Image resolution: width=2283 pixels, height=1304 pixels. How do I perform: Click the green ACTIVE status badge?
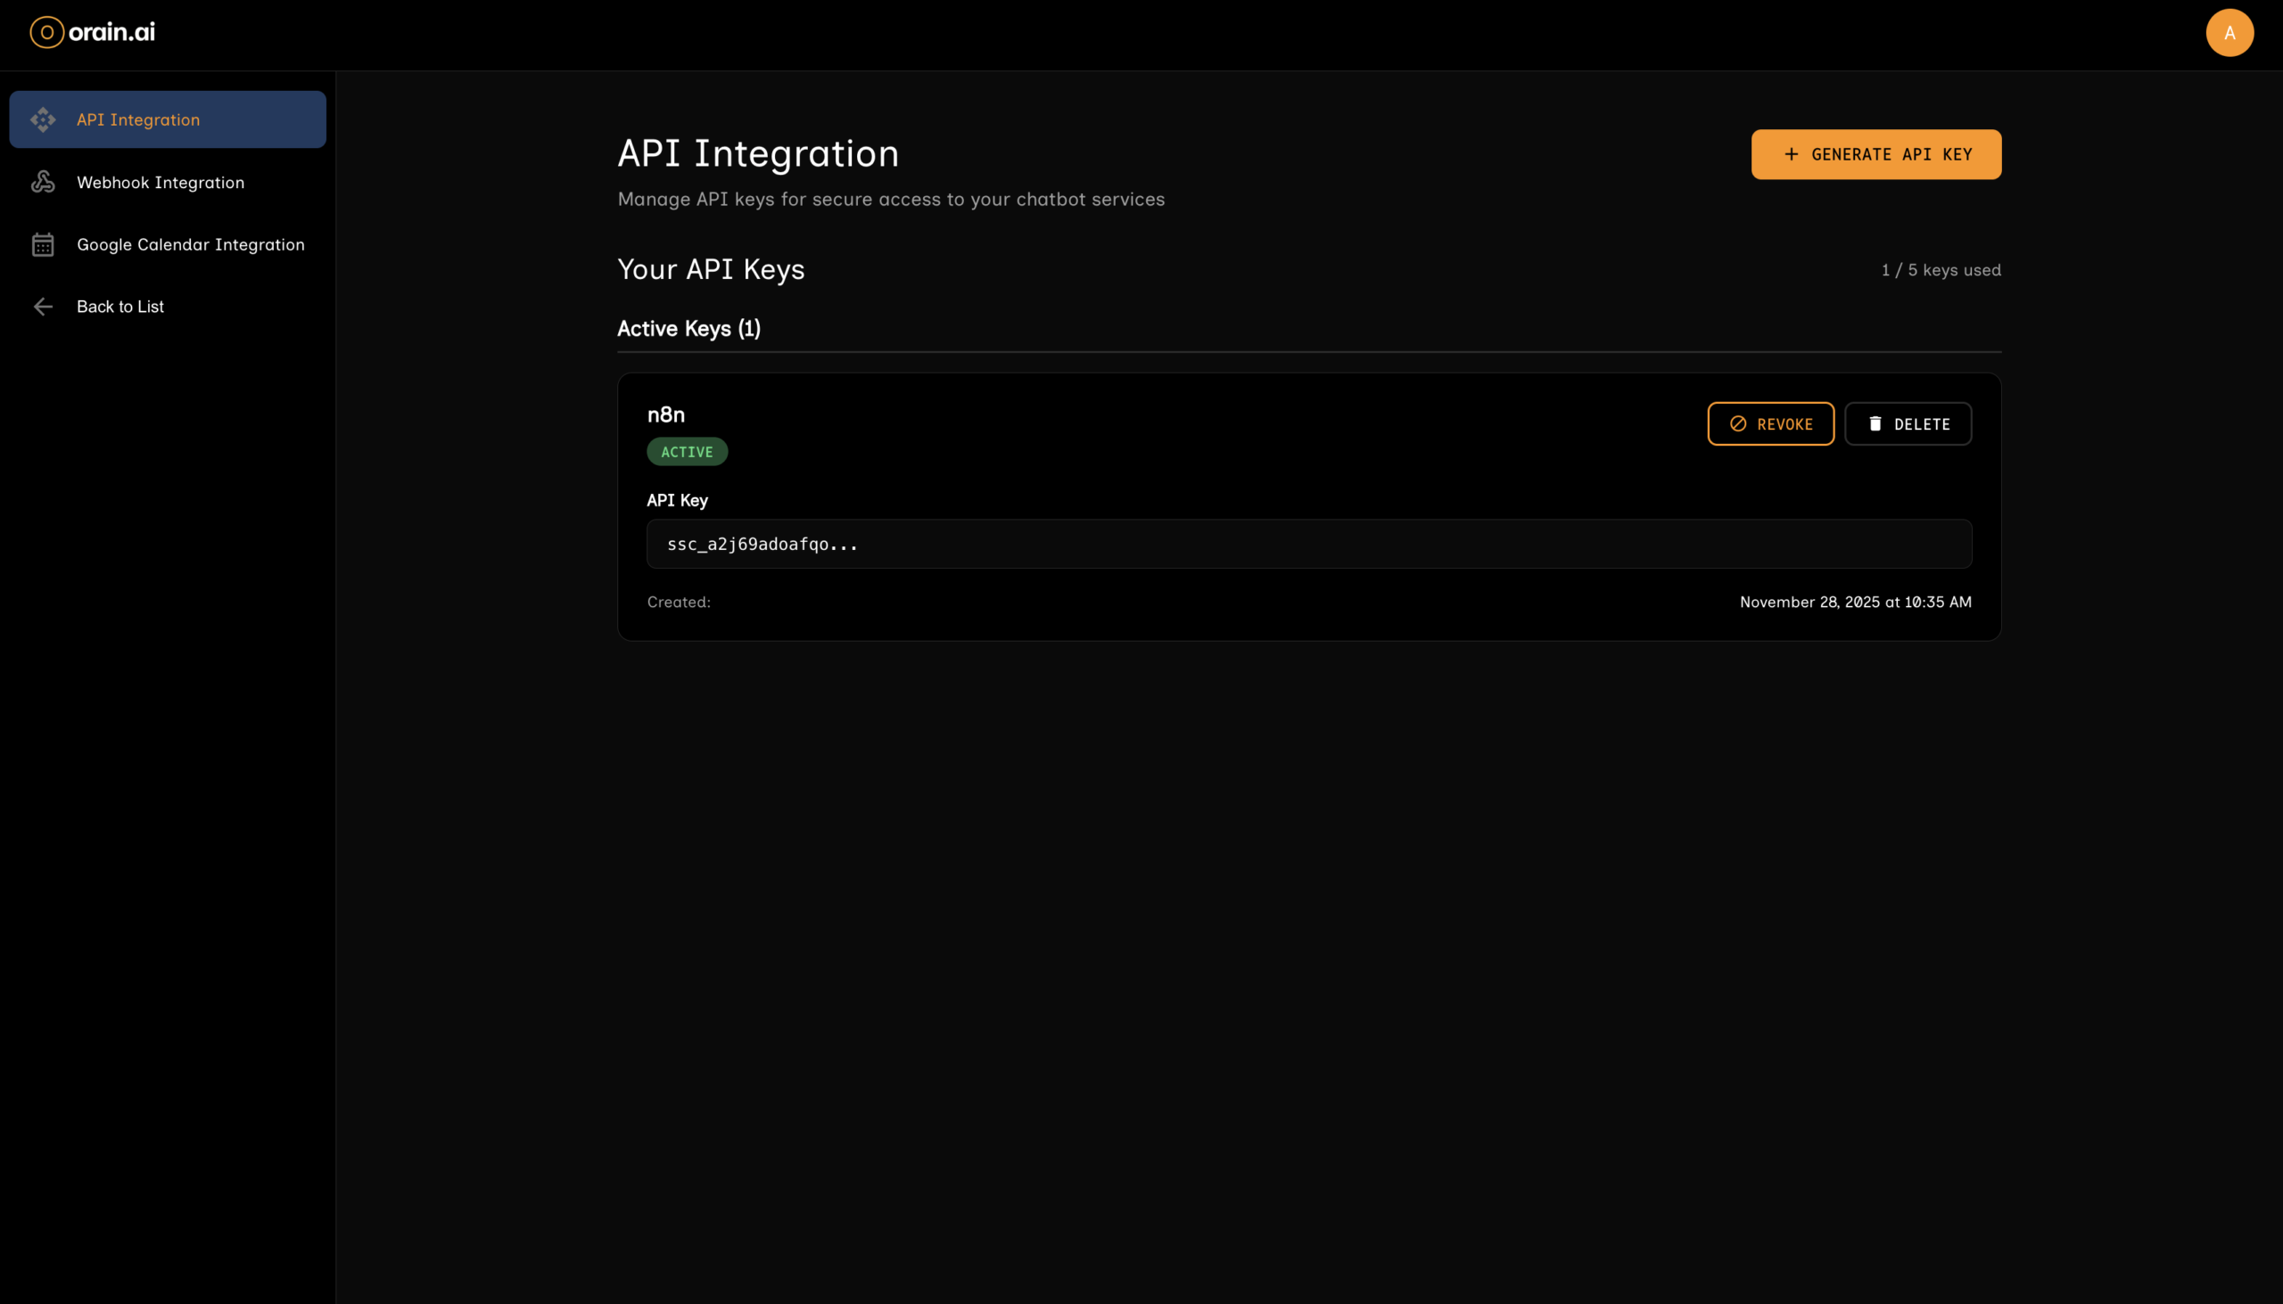point(687,452)
